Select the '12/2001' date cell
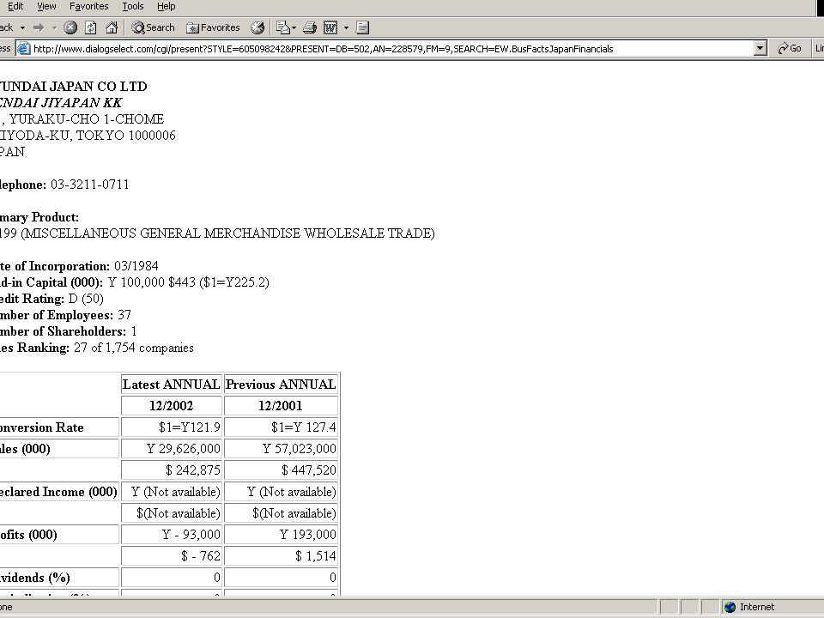The height and width of the screenshot is (618, 824). (281, 406)
